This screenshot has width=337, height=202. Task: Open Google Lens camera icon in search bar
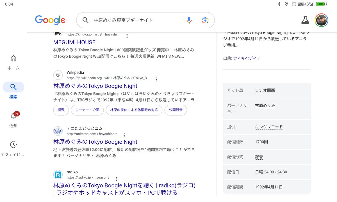click(205, 20)
